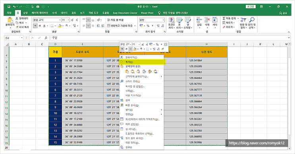Choose Cut (잘라내기) in context menu
295x154 pixels.
[142, 57]
